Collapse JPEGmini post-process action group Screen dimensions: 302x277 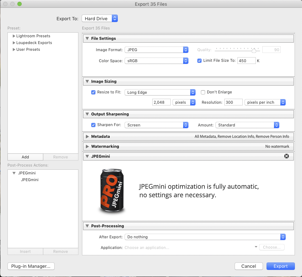click(14, 173)
